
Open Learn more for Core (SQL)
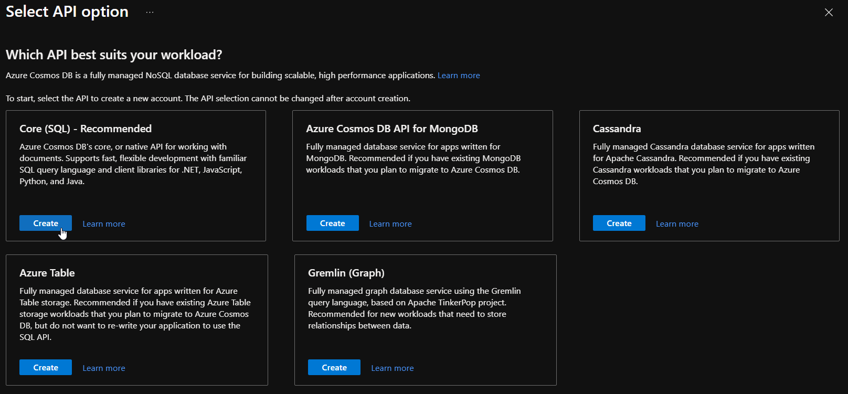(104, 224)
